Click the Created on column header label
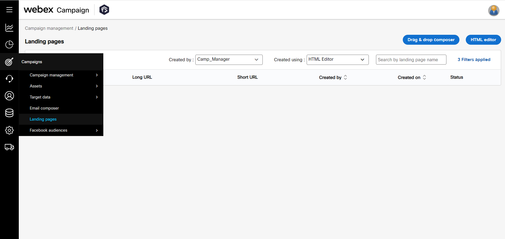The image size is (505, 239). (x=409, y=78)
